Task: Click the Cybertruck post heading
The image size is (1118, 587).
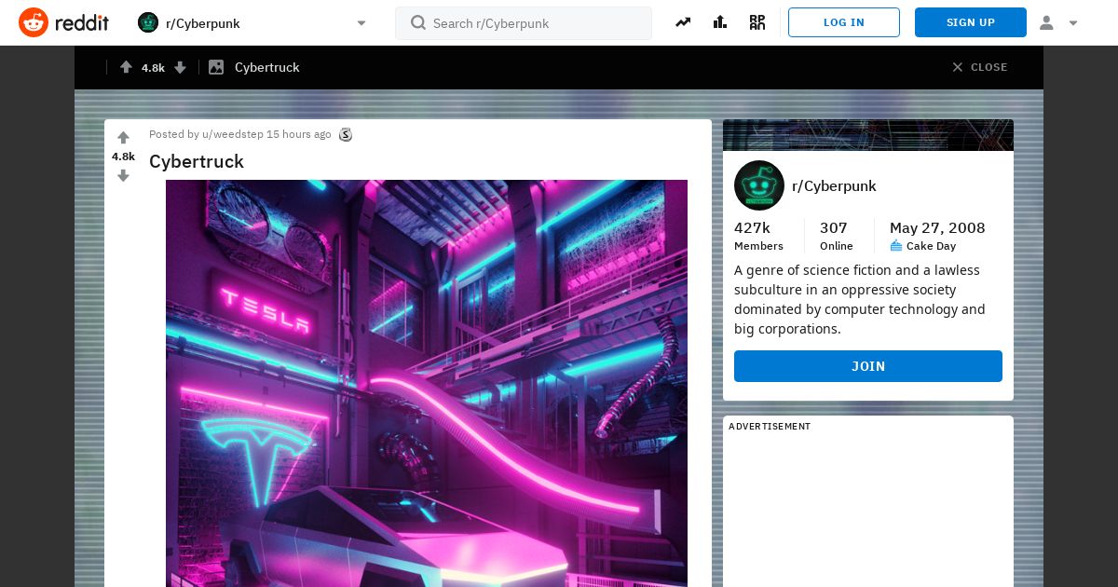Action: point(197,161)
